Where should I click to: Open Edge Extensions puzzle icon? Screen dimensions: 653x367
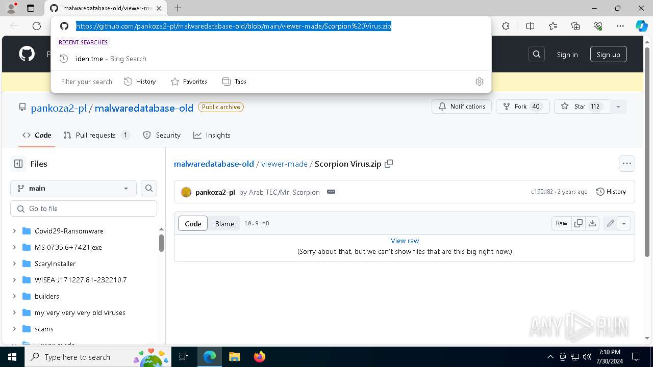(x=506, y=26)
